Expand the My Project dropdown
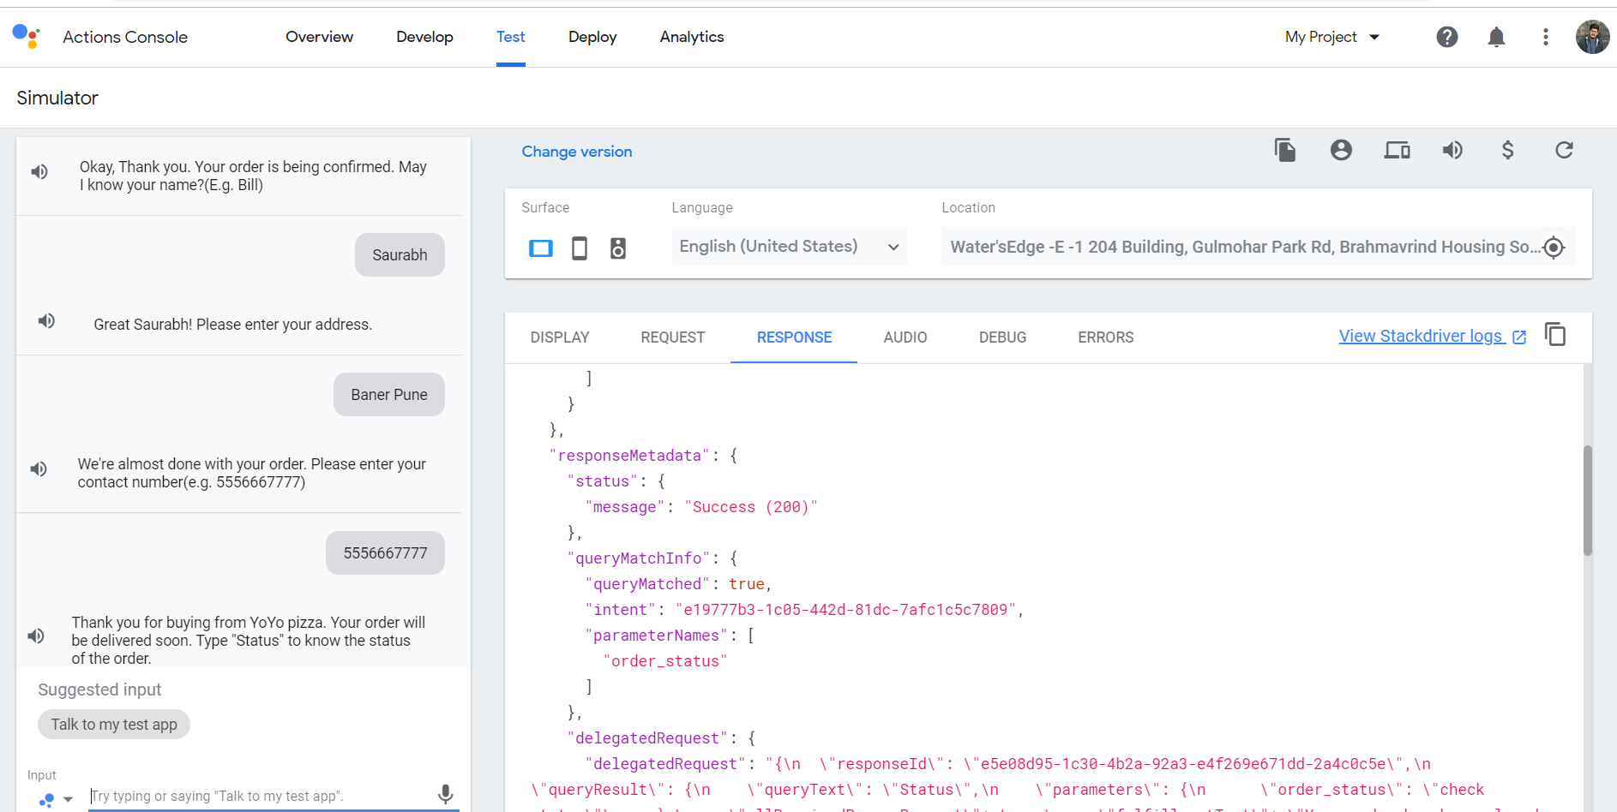This screenshot has width=1617, height=812. click(x=1331, y=37)
